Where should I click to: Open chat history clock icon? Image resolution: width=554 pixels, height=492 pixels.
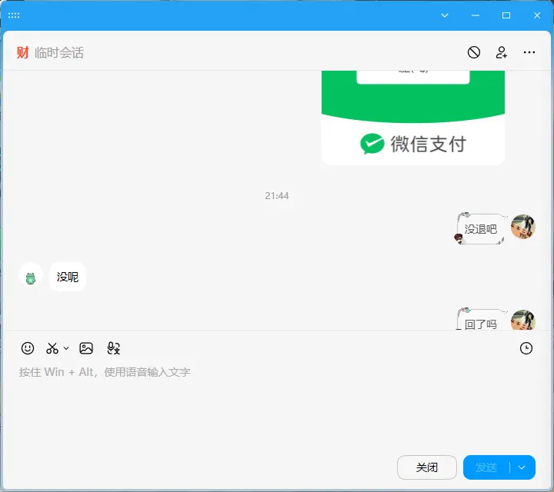[526, 348]
